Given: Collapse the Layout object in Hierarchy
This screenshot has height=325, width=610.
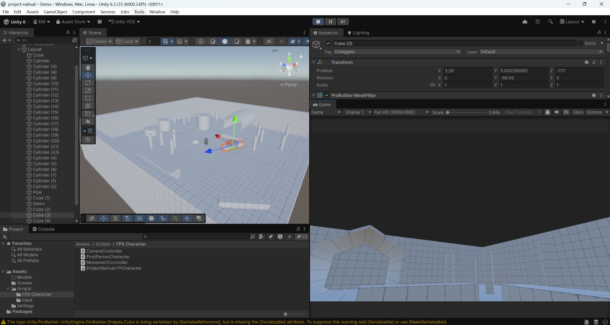Looking at the screenshot, I should point(19,50).
